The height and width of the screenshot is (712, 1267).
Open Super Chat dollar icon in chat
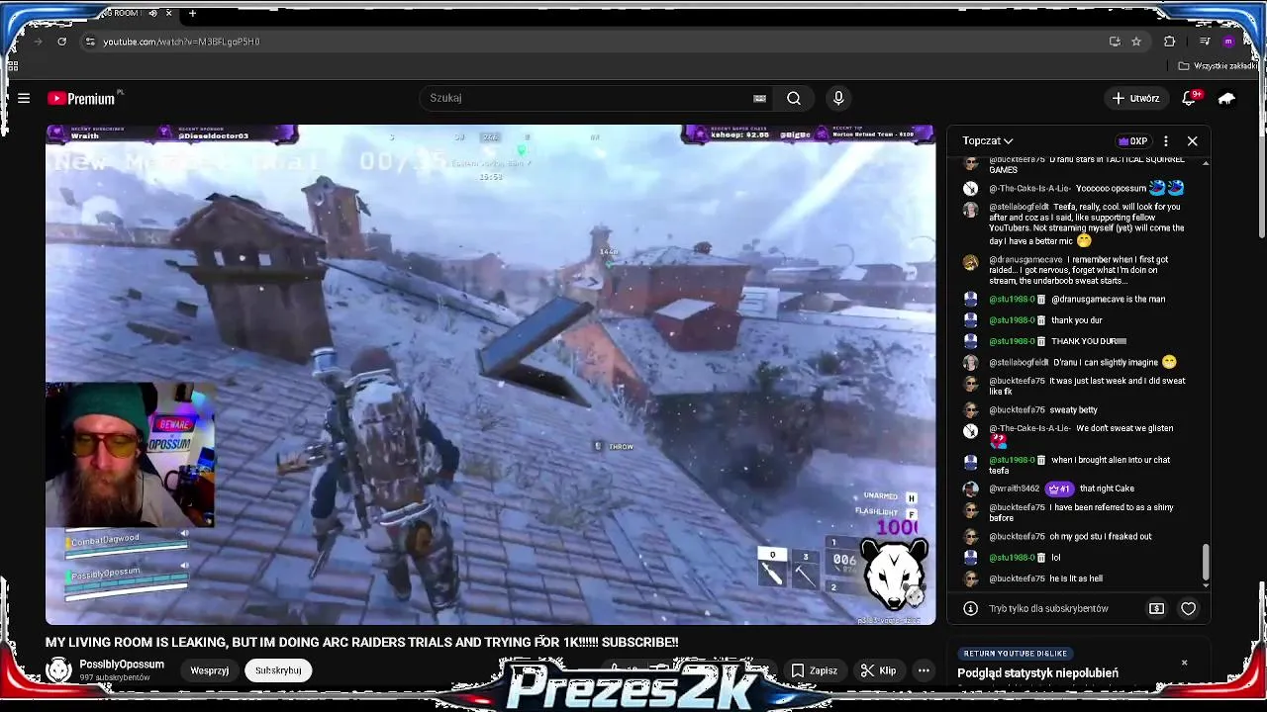tap(1156, 608)
